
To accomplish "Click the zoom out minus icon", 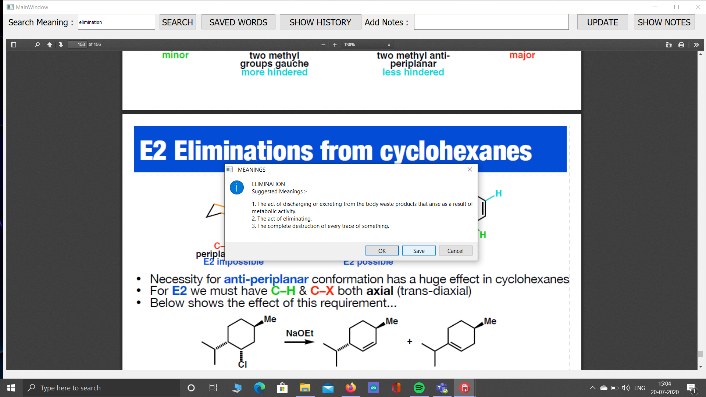I will (x=323, y=44).
